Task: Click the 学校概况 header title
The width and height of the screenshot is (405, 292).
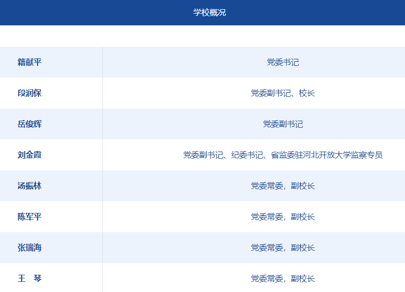Action: click(209, 13)
